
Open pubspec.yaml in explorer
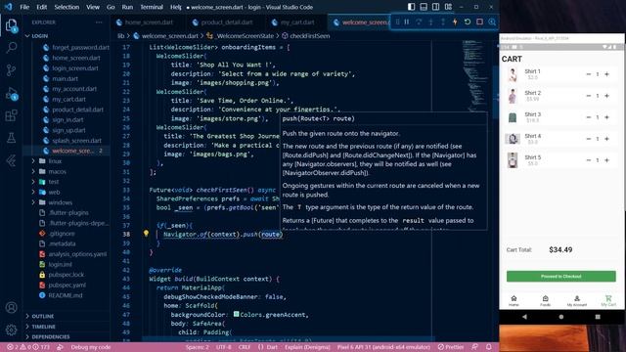tap(67, 285)
